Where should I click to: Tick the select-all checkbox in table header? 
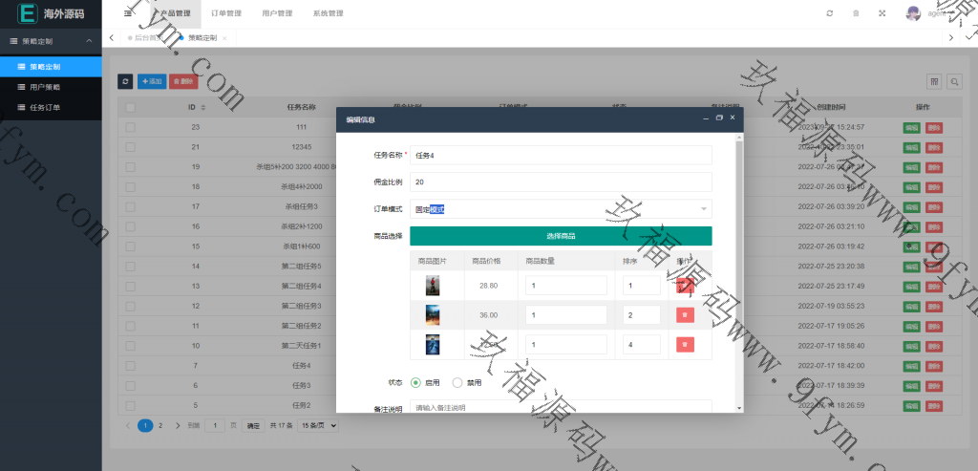coord(130,107)
